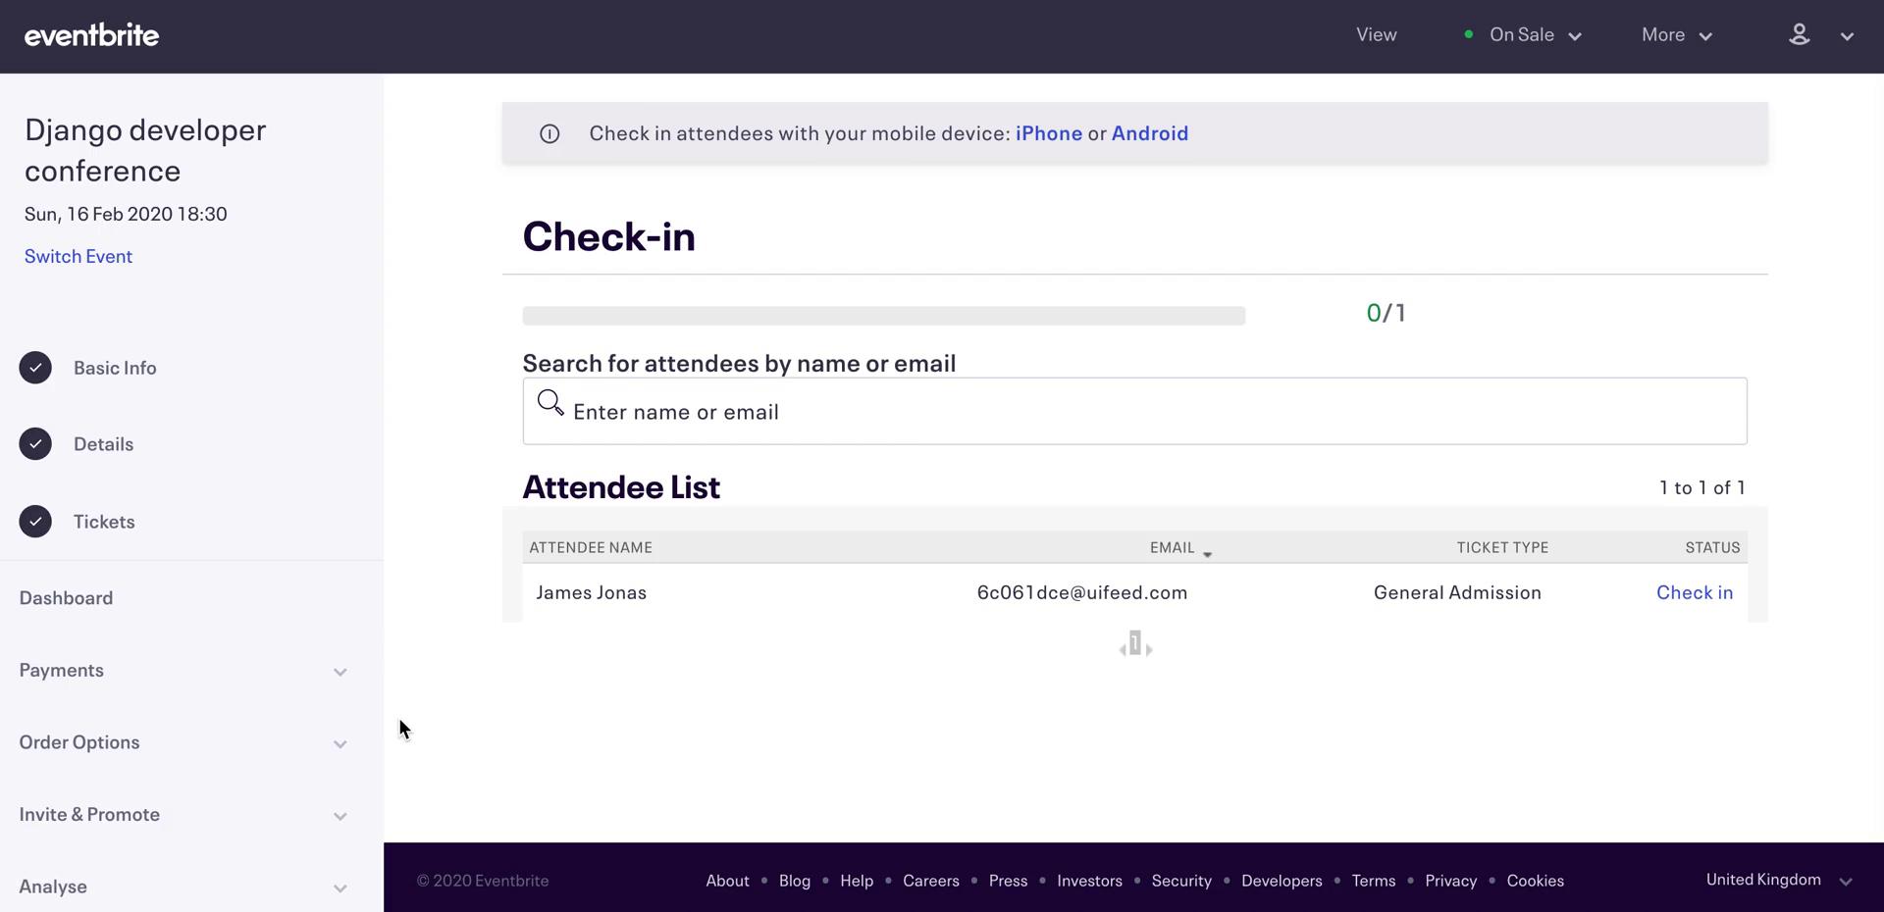This screenshot has width=1884, height=912.
Task: Open the Cookies footer link
Action: point(1535,881)
